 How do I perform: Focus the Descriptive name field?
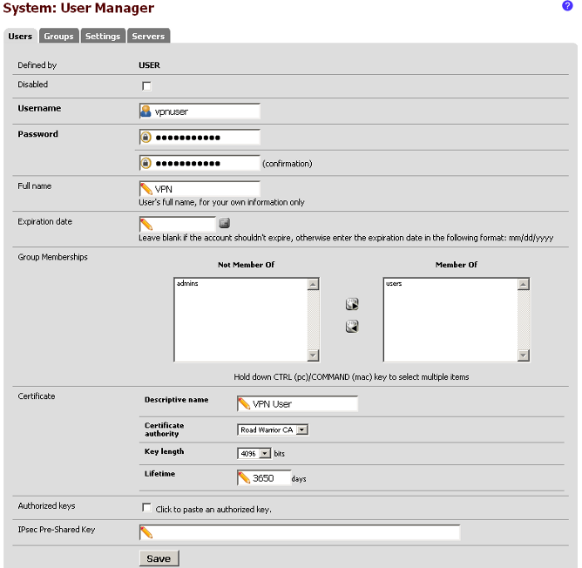298,404
